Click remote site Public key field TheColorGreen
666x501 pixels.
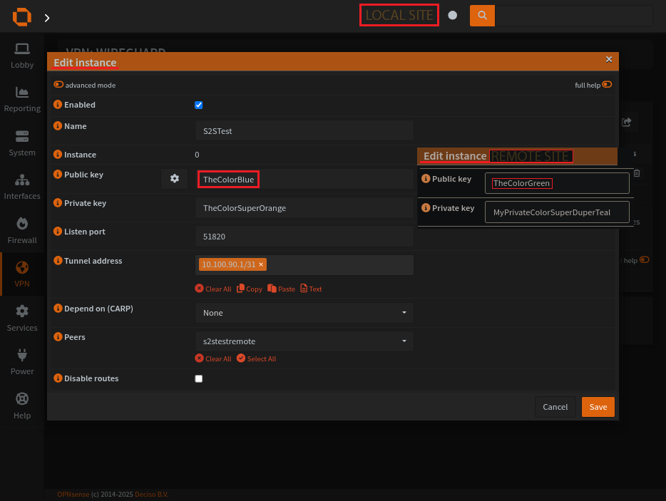[557, 183]
